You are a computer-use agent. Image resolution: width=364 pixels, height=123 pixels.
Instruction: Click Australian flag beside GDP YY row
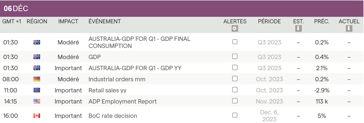click(37, 68)
